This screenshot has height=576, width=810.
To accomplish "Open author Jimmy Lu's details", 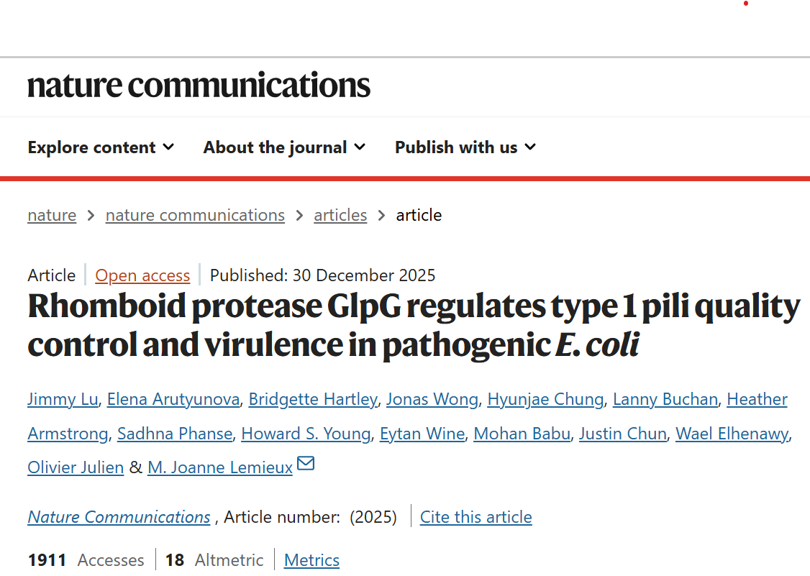I will [x=63, y=399].
